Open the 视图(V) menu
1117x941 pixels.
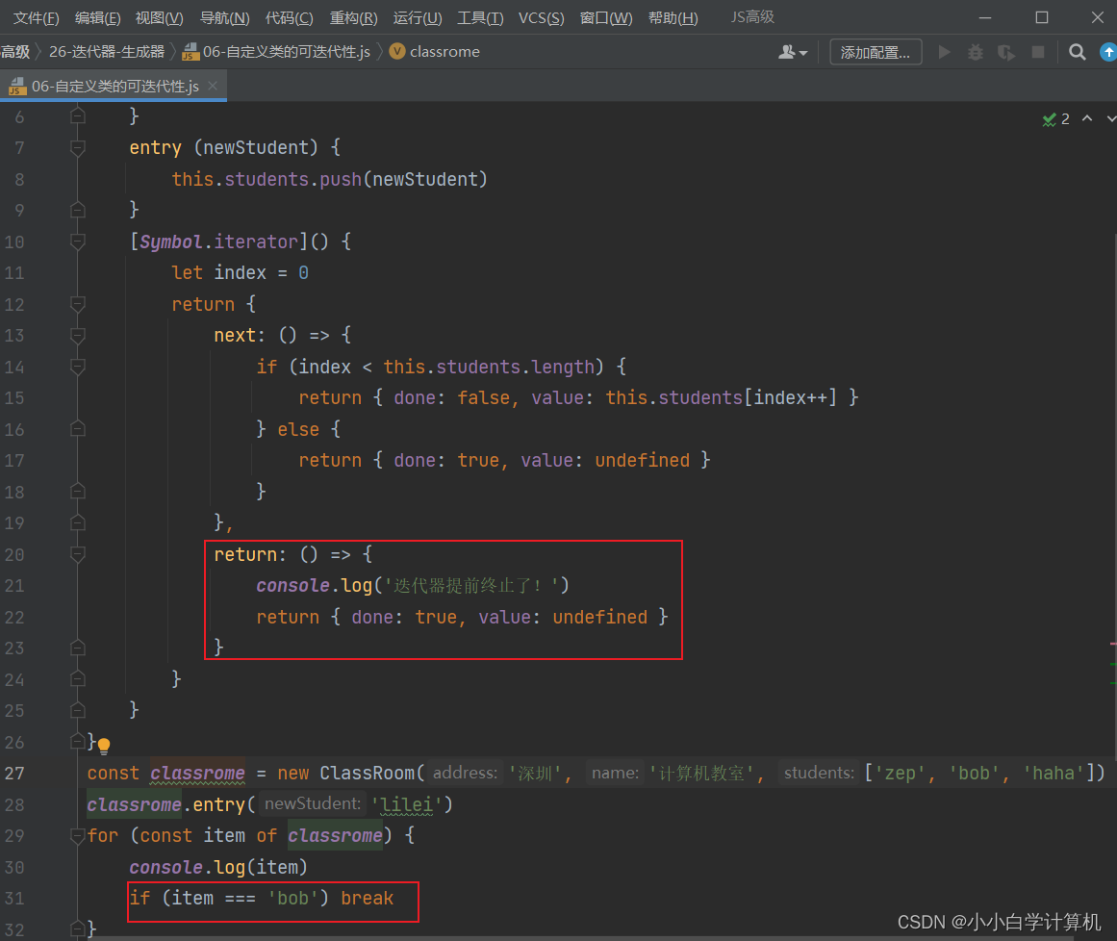pyautogui.click(x=160, y=18)
